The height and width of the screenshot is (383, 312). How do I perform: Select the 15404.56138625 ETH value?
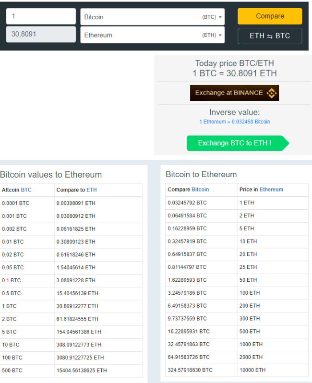pyautogui.click(x=82, y=371)
